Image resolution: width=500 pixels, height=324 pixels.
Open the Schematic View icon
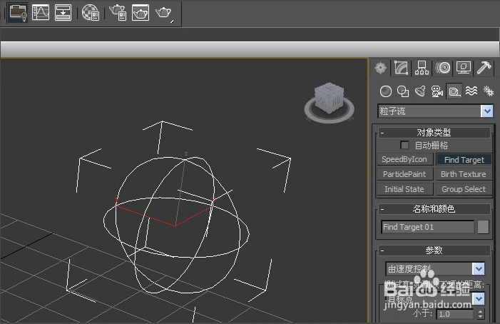point(63,13)
